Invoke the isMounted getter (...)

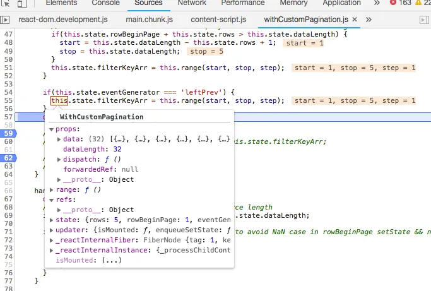click(x=112, y=260)
